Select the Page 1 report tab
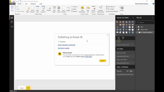This screenshot has height=92, width=164. click(x=22, y=88)
